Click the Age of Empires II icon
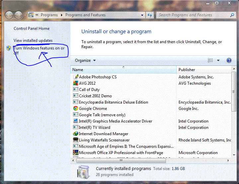Viewport: 239px width, 184px height. (76, 146)
